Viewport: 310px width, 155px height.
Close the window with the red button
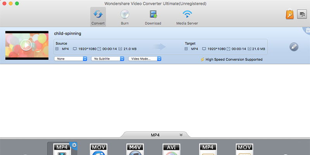[4, 3]
